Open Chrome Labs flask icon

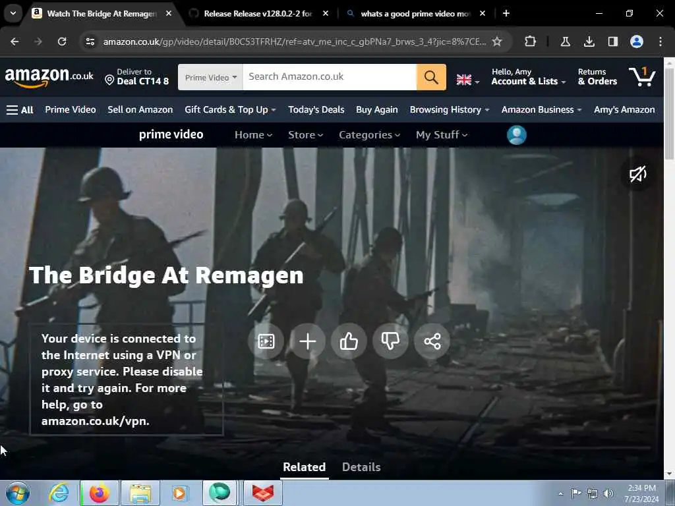click(x=565, y=42)
